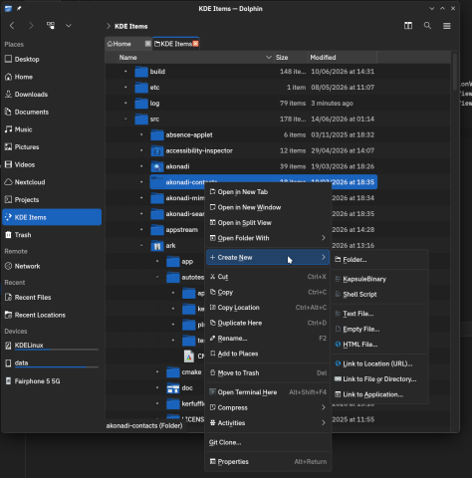Image resolution: width=472 pixels, height=478 pixels.
Task: Open Projects in Places
Action: pos(52,200)
